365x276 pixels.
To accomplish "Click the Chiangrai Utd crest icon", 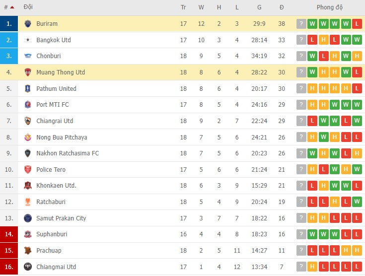I will [27, 121].
